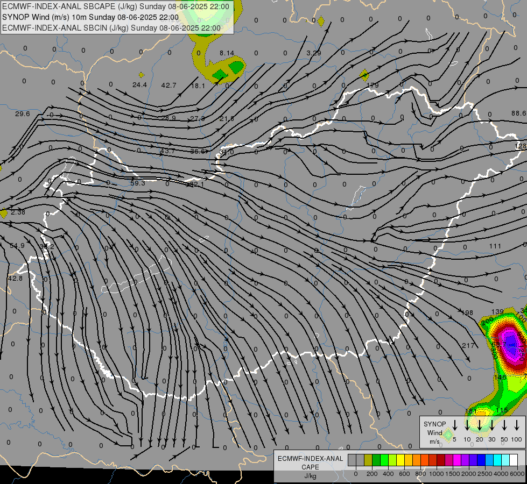Viewport: 527px width, 484px height.
Task: Click the wind arrow above the 5 label
Action: 455,425
